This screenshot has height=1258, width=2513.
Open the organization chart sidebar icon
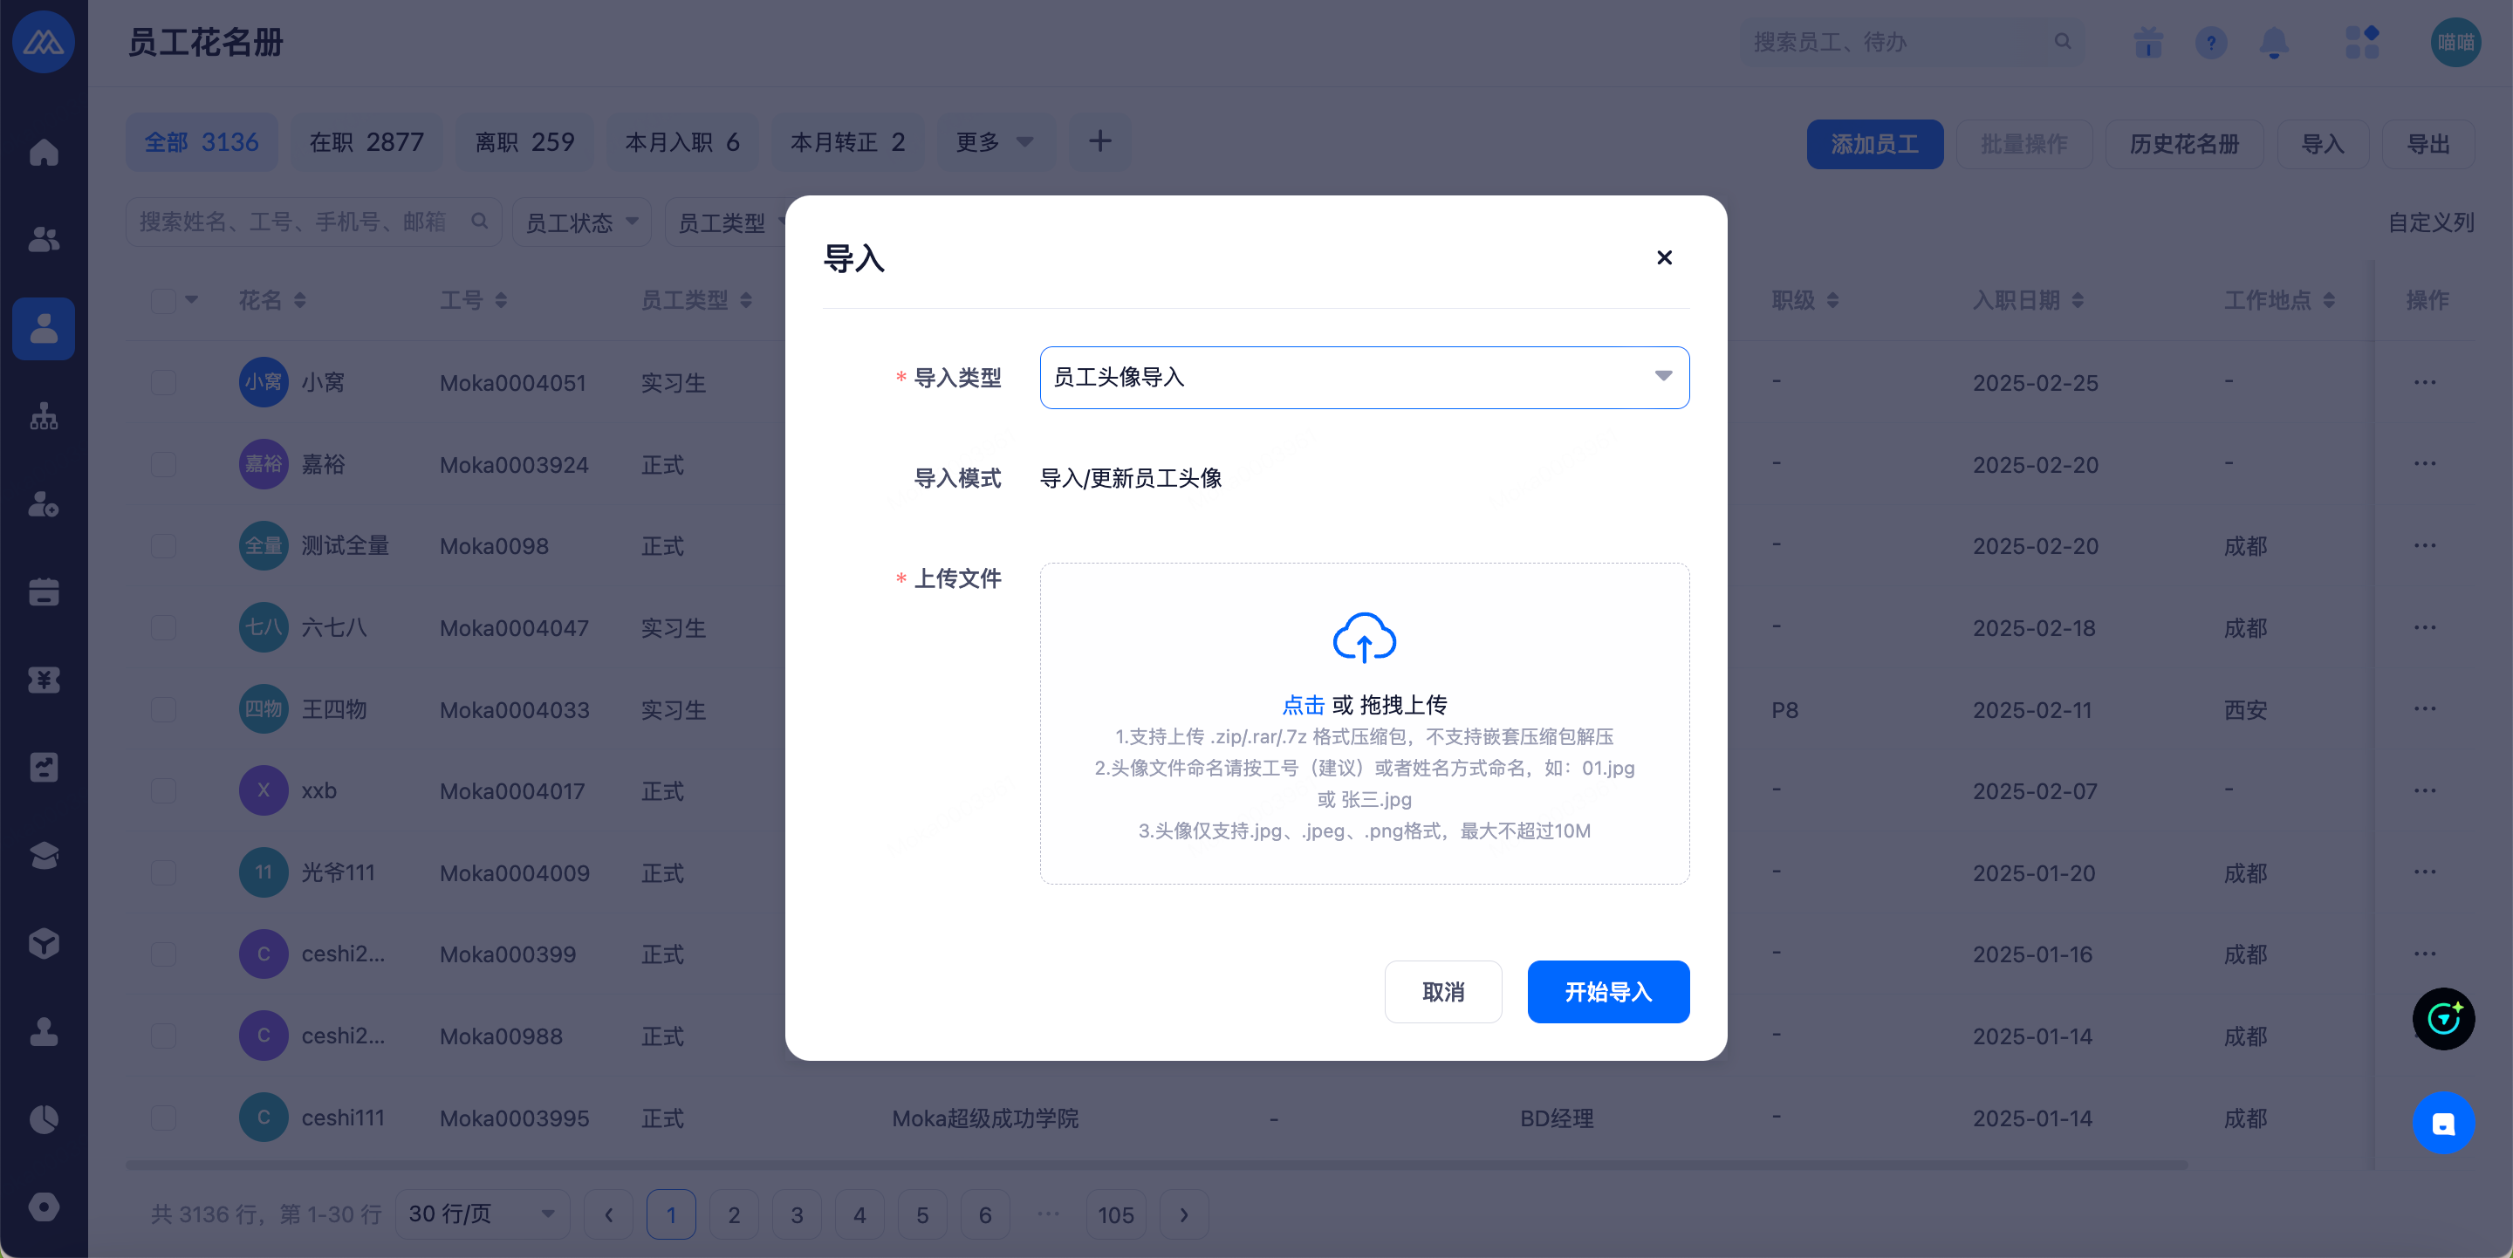point(44,416)
